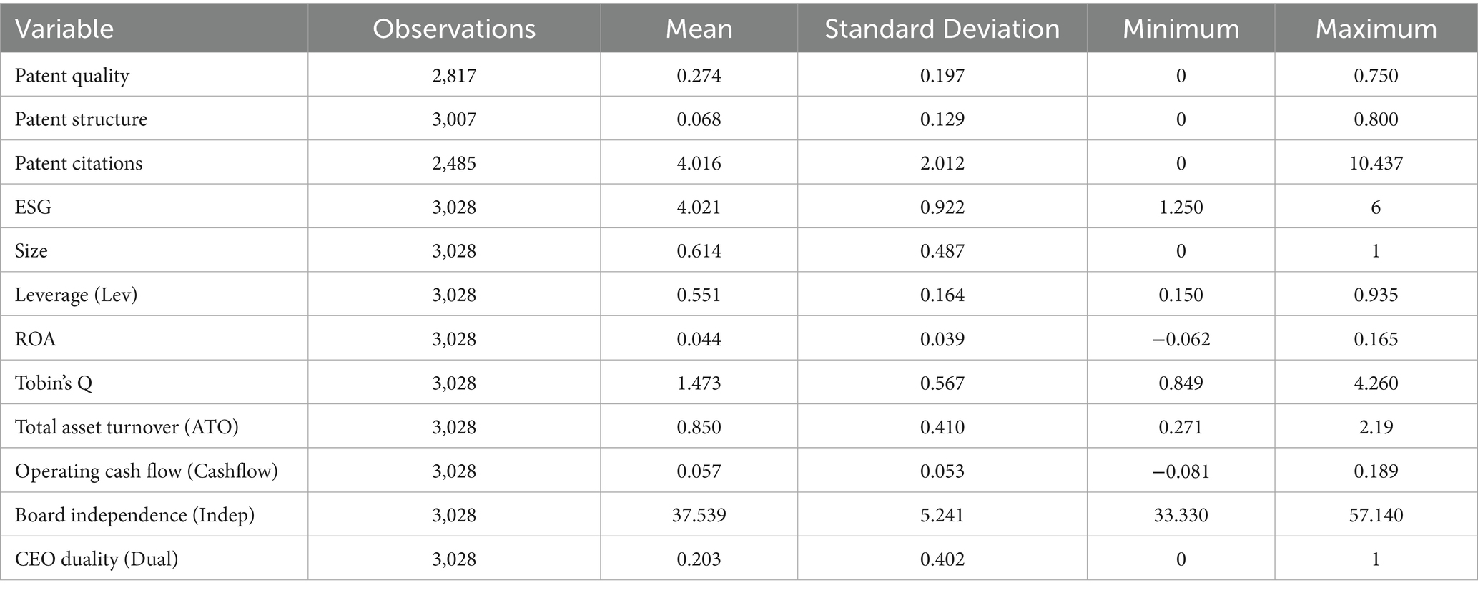This screenshot has width=1478, height=593.
Task: Click the Maximum column header
Action: pyautogui.click(x=1376, y=29)
